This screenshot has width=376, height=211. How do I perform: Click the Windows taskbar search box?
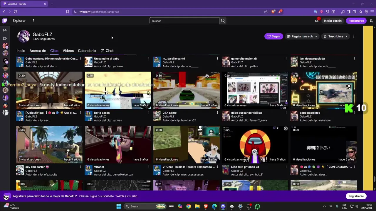pyautogui.click(x=145, y=206)
